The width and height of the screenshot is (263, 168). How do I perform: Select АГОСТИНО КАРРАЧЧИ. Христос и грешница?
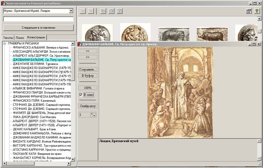pos(42,150)
